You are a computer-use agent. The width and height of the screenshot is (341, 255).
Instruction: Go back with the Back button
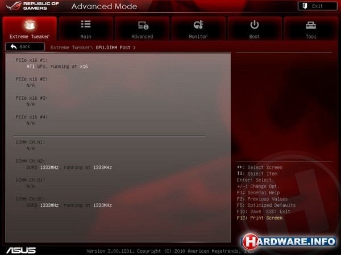(x=25, y=47)
